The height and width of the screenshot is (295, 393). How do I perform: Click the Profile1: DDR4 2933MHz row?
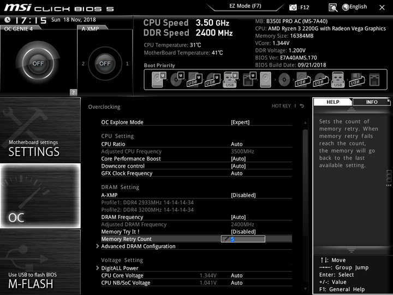coord(147,203)
